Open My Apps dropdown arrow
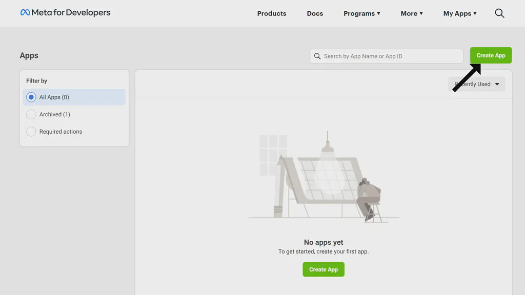Screen dimensions: 525x295 (x=475, y=14)
